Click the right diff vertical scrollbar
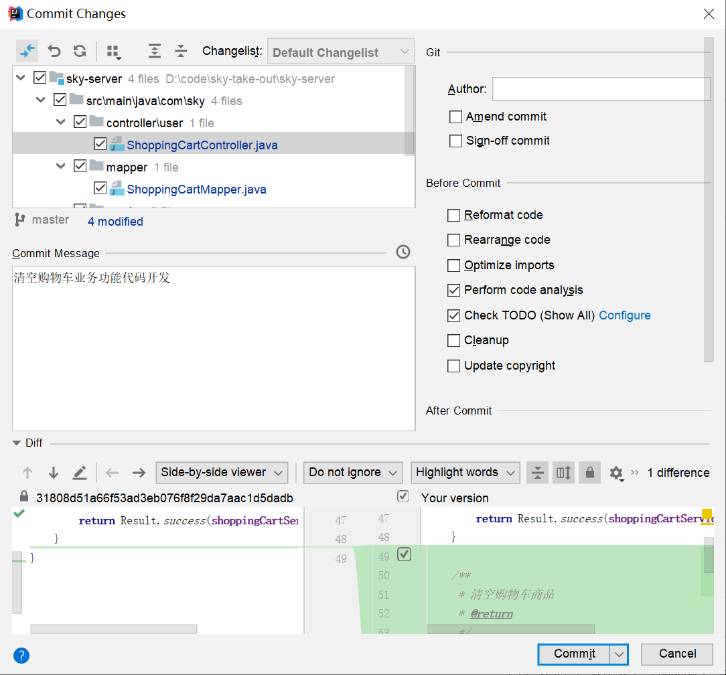Screen dimensions: 726x675 [709, 555]
